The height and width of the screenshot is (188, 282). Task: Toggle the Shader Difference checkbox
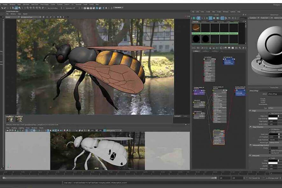click(270, 132)
